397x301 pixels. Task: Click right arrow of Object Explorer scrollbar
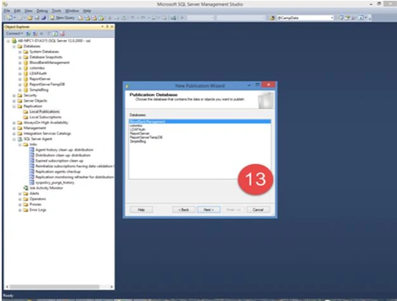pyautogui.click(x=112, y=287)
